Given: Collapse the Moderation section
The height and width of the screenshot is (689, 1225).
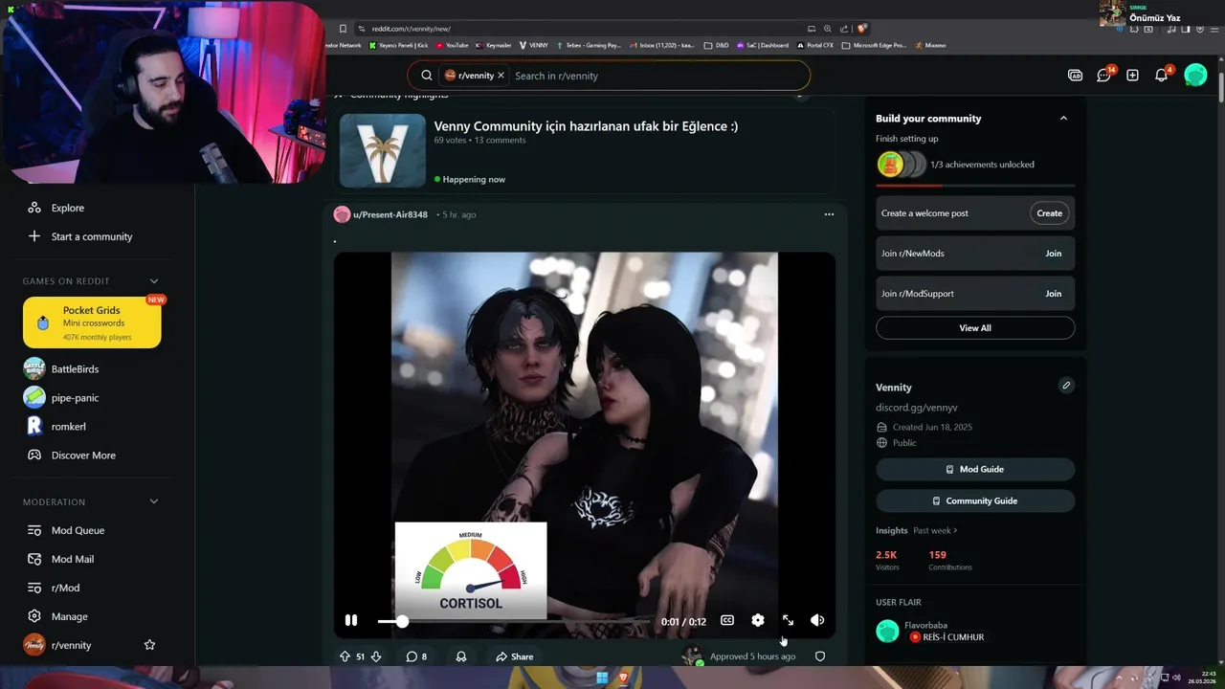Looking at the screenshot, I should [x=154, y=501].
